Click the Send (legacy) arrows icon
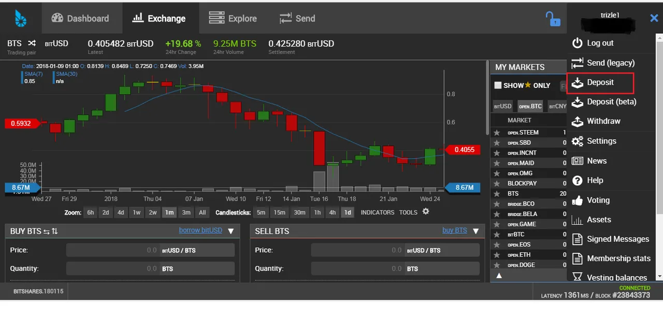The width and height of the screenshot is (663, 317). point(577,63)
